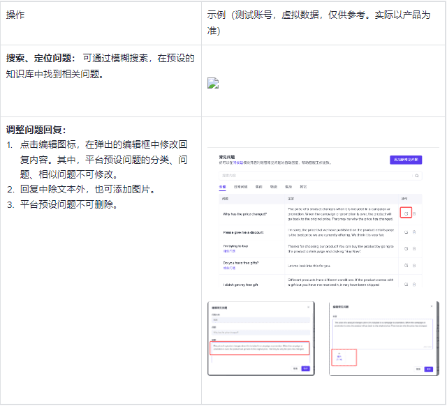The width and height of the screenshot is (447, 408).
Task: Click the 'Let me look into this for you.' answer
Action: (309, 266)
